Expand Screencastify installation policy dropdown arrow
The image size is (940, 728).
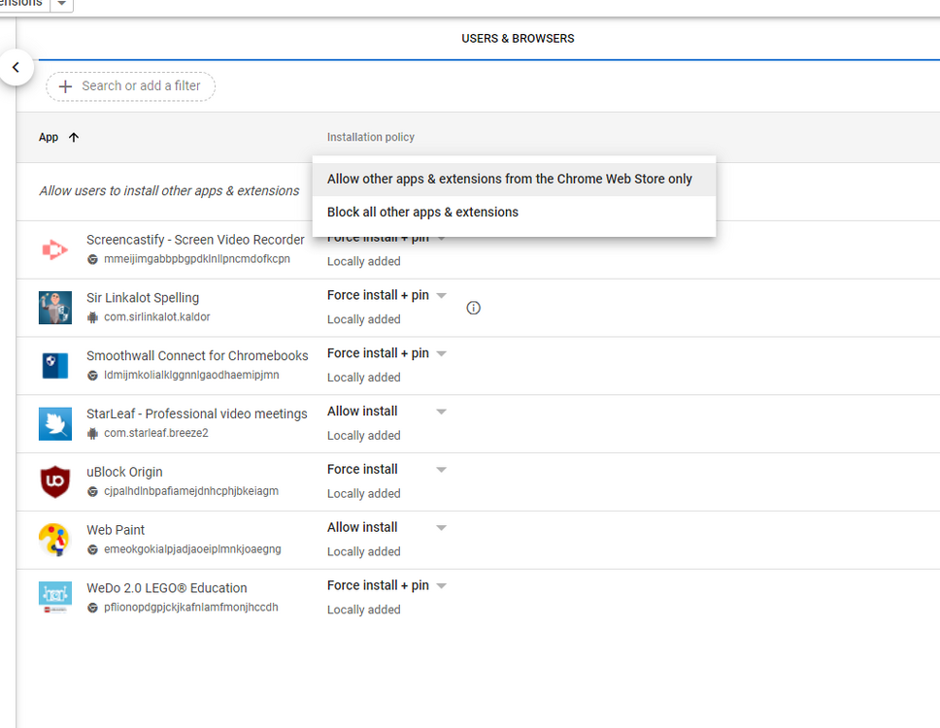441,239
